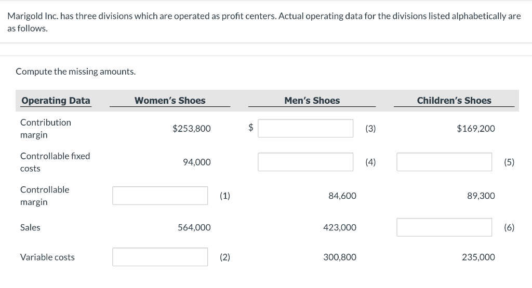Viewport: 532px width, 288px height.
Task: Focus the Children's Shoes sales input
Action: (444, 227)
